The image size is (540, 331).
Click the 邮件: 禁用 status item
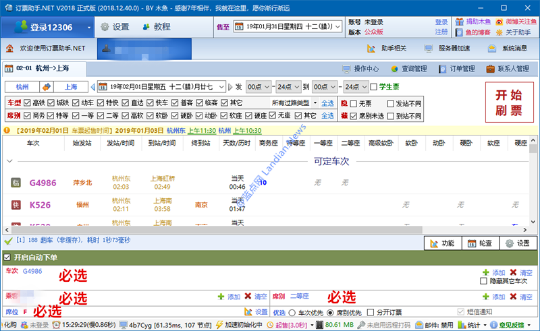pos(435,325)
